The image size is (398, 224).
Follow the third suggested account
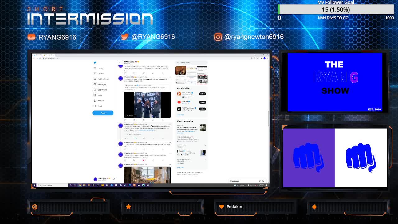pyautogui.click(x=202, y=109)
